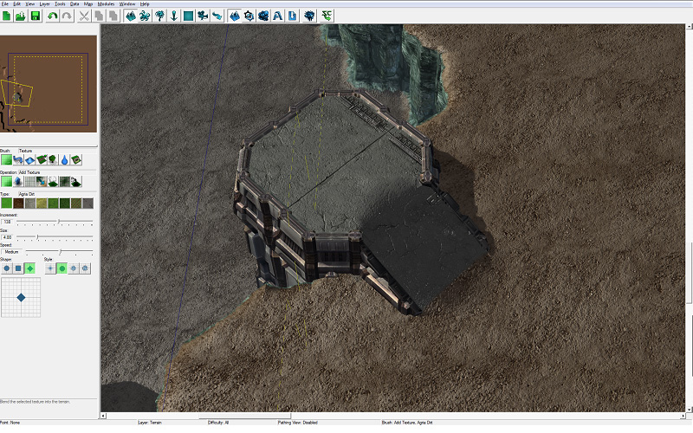Select the Texture brush icon

(7, 160)
